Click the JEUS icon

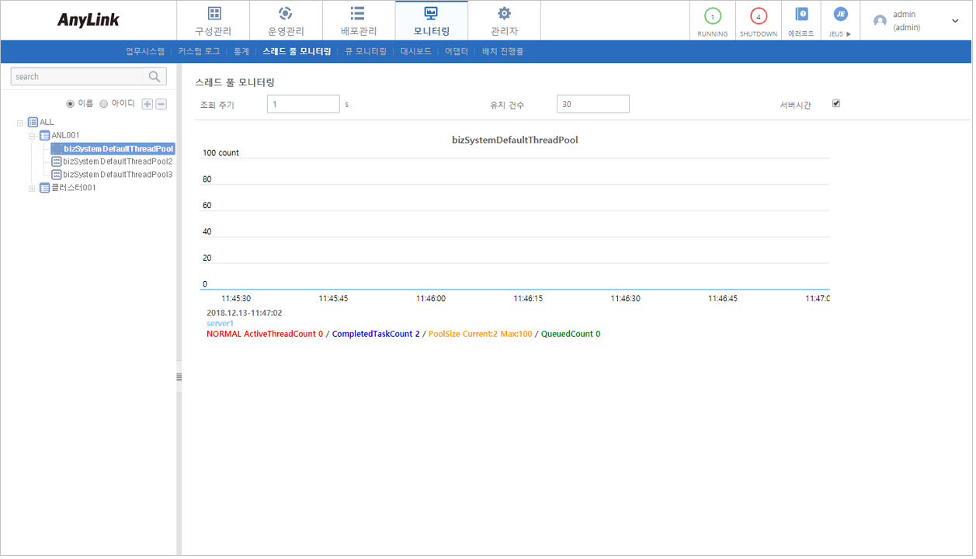pyautogui.click(x=840, y=14)
